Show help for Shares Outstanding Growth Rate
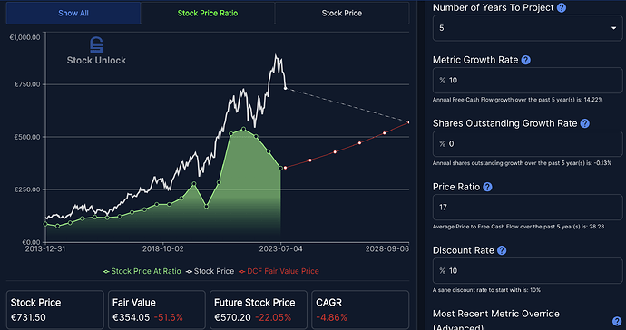Screen dimensions: 626x330 (x=585, y=123)
